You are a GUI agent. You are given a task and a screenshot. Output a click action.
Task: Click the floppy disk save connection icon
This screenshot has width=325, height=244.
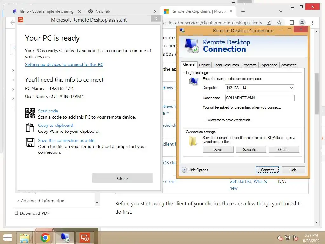pyautogui.click(x=30, y=143)
